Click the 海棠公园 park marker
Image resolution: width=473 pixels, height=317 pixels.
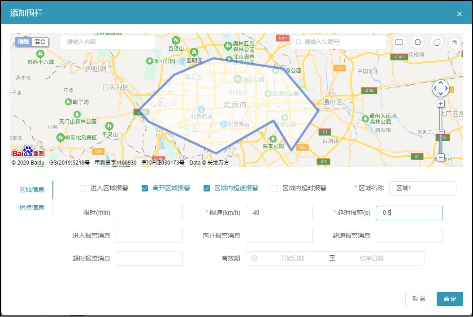273,139
